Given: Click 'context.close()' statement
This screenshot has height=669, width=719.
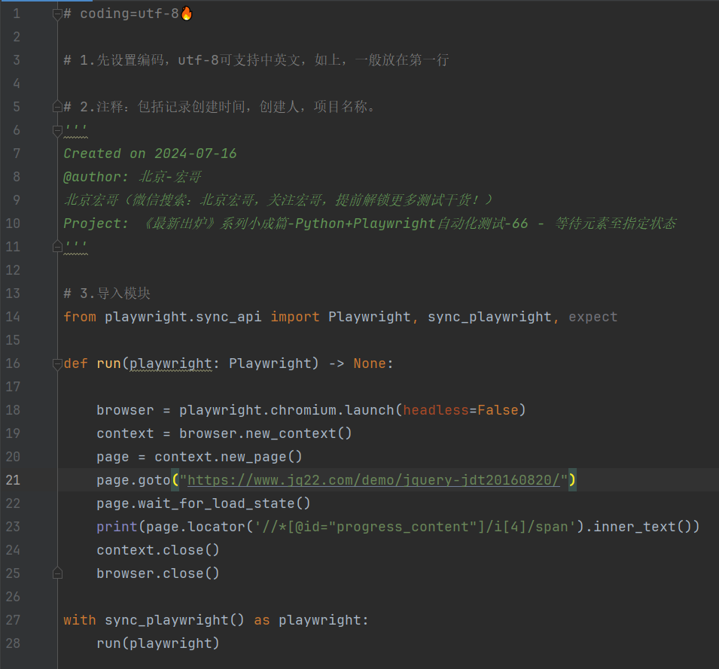Looking at the screenshot, I should click(x=158, y=550).
